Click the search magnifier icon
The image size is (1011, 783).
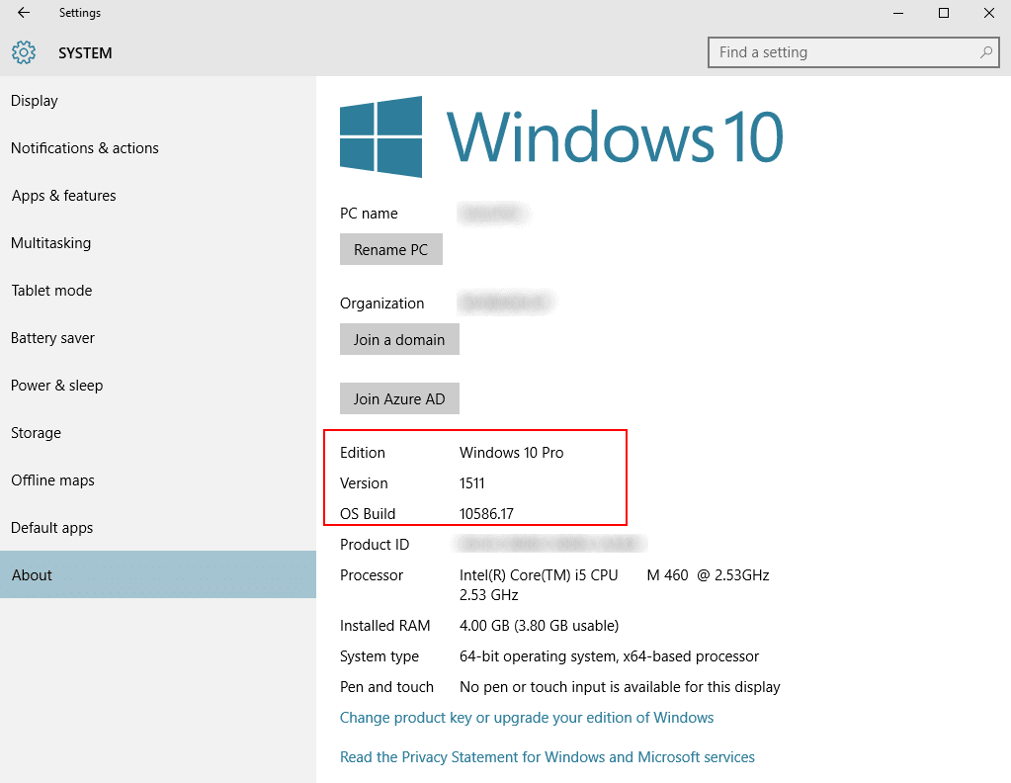click(x=986, y=52)
